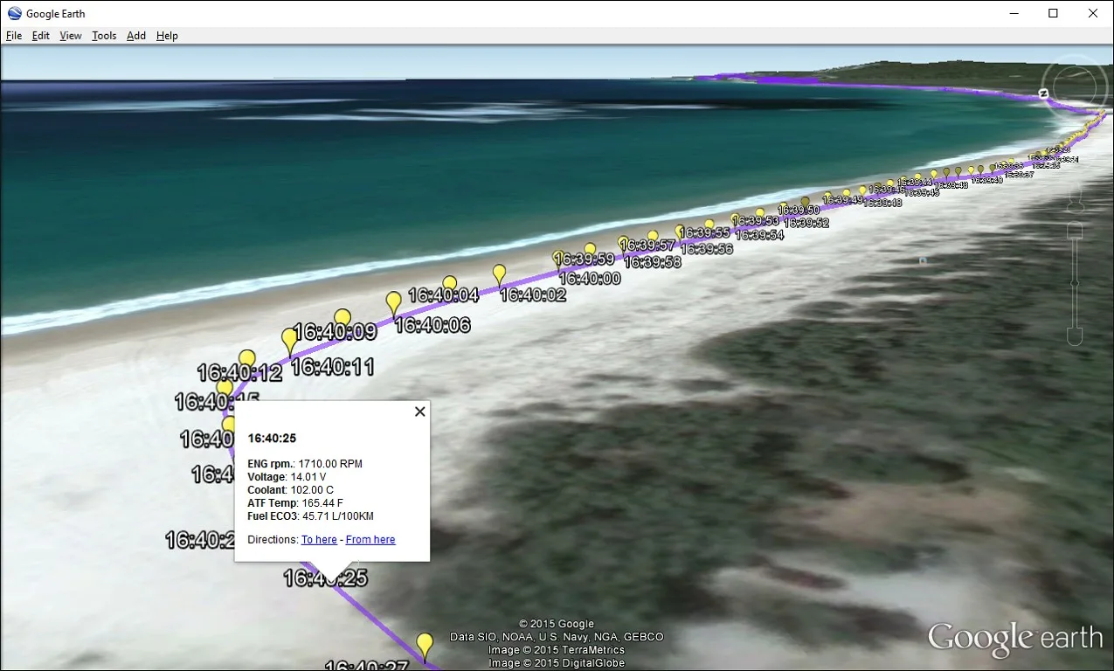Image resolution: width=1114 pixels, height=671 pixels.
Task: Select the 16:40:02 yellow placemark pin
Action: tap(499, 274)
